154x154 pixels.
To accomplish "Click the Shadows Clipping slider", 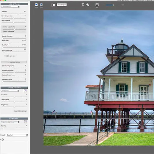I will (14, 82).
